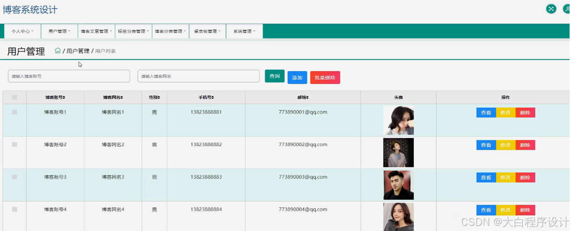Delete 博客账号3 using 删除 button
571x231 pixels.
point(525,178)
